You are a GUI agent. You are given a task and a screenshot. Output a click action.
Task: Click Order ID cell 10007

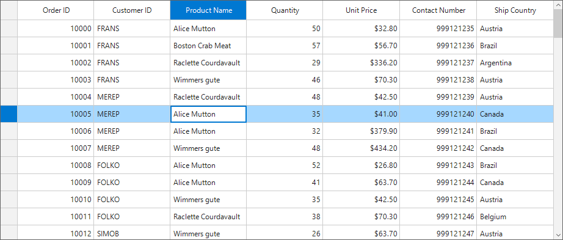tap(56, 148)
